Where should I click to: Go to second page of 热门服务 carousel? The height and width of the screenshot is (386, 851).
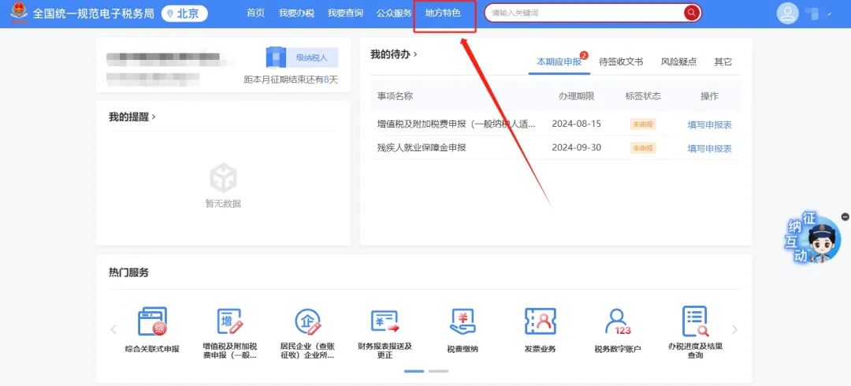[439, 370]
